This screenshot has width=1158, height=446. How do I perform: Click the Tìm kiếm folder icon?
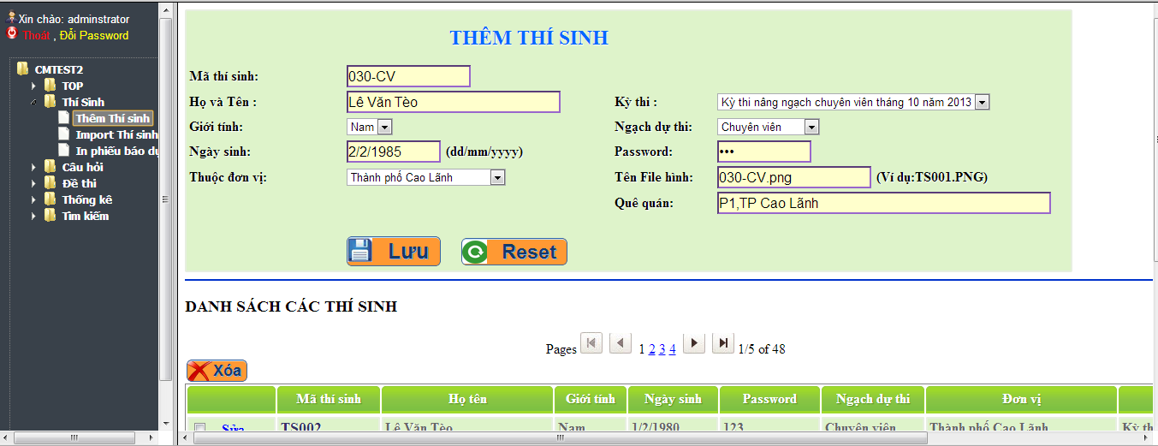coord(50,216)
